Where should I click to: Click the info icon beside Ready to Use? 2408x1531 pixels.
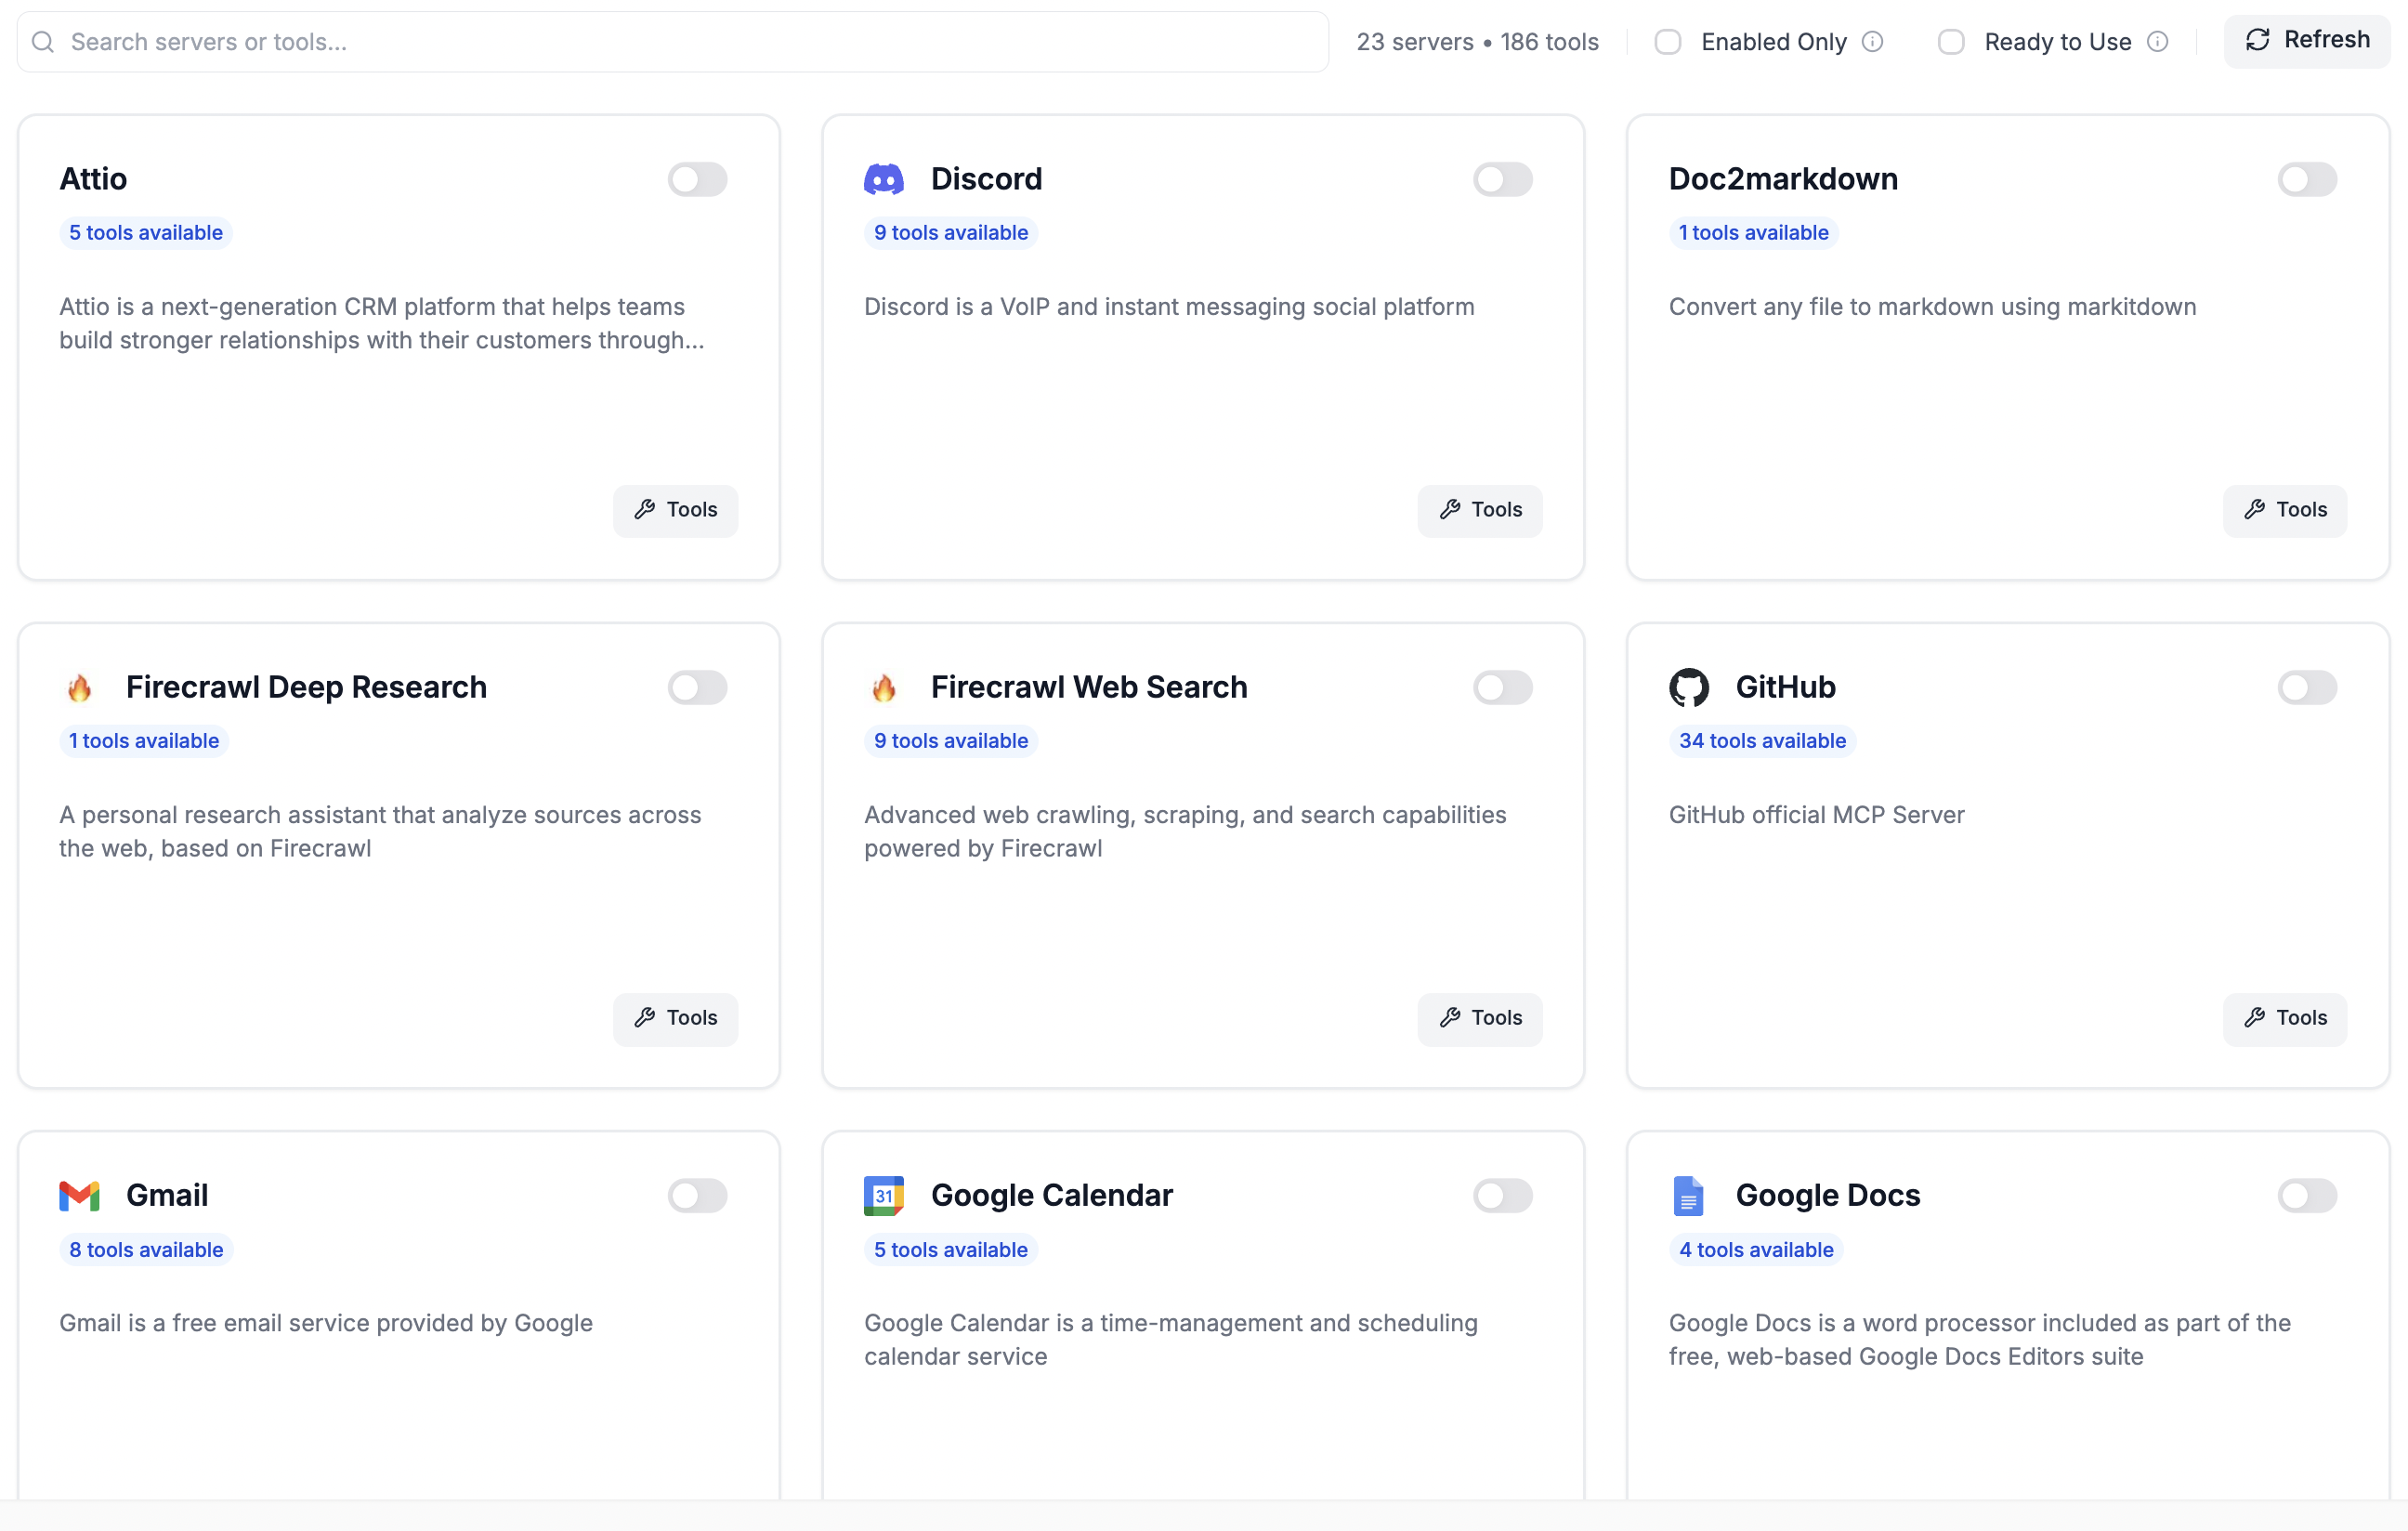click(2157, 42)
